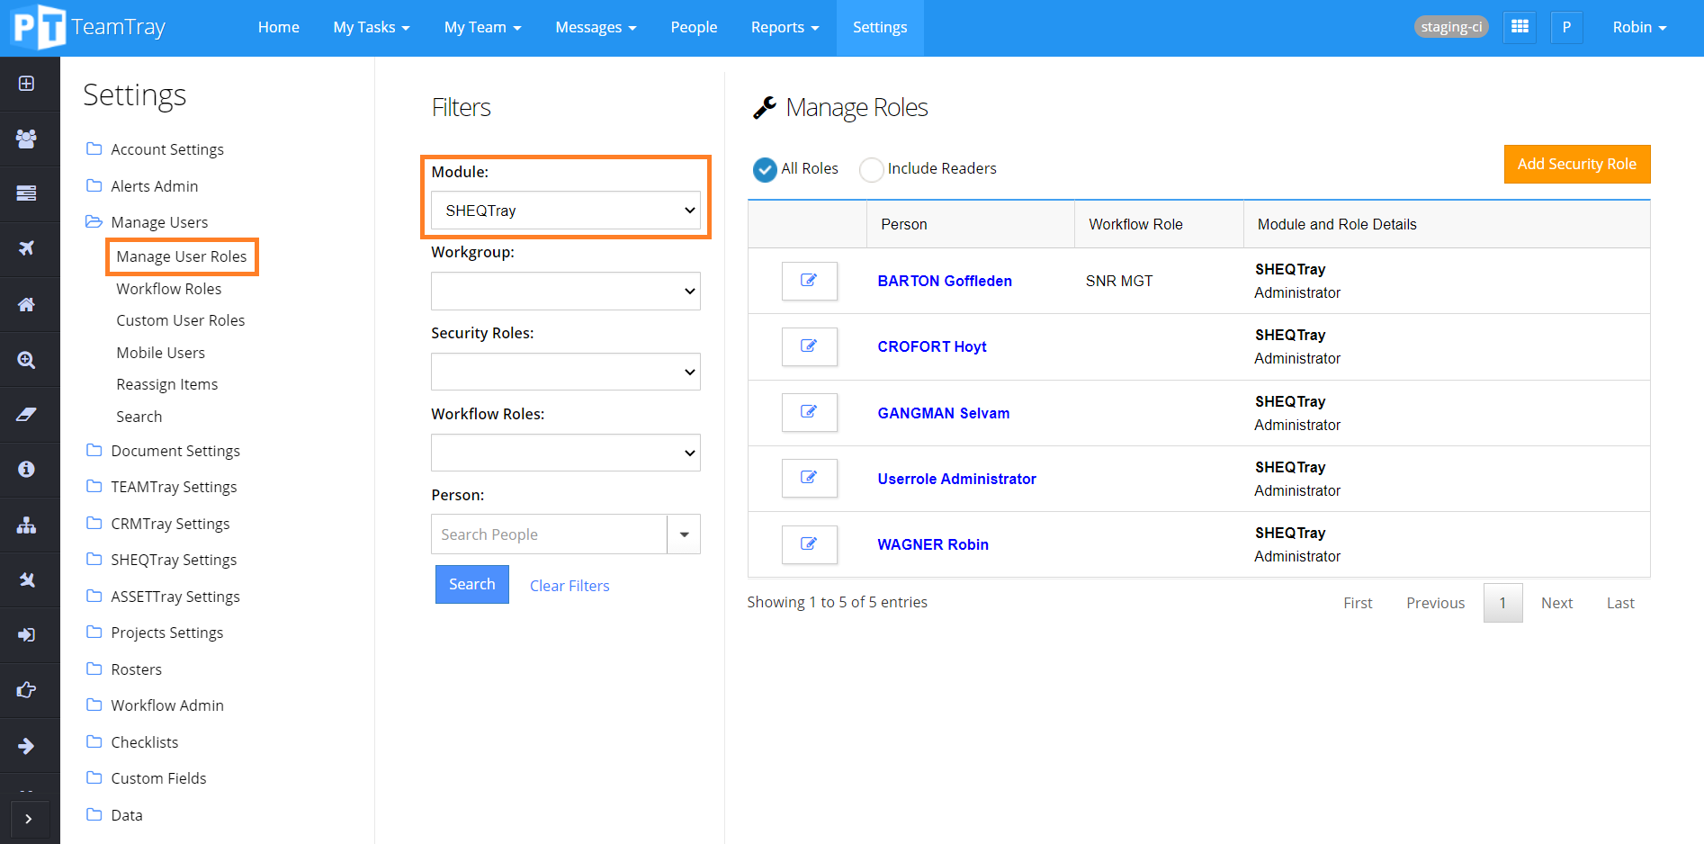The width and height of the screenshot is (1704, 844).
Task: Open the pointing hand sidebar icon
Action: click(27, 690)
